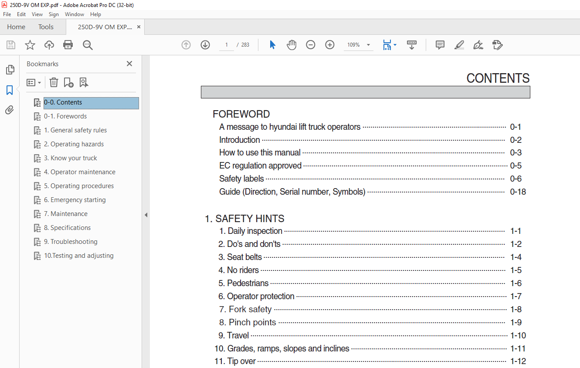
Task: Open the Edit menu
Action: coord(21,14)
